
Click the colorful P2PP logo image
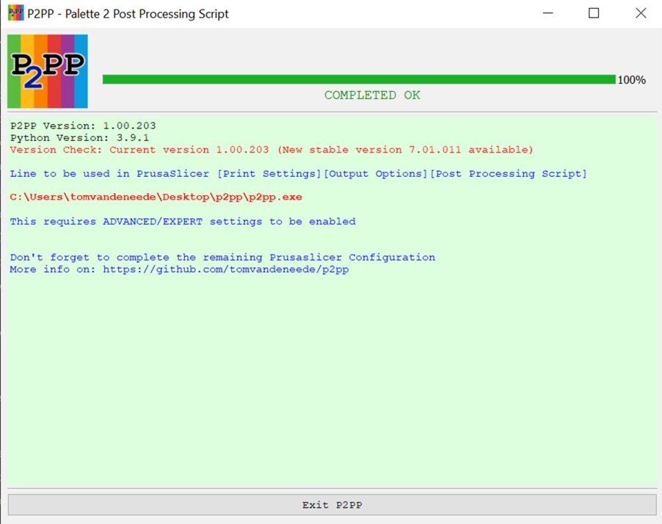(48, 71)
